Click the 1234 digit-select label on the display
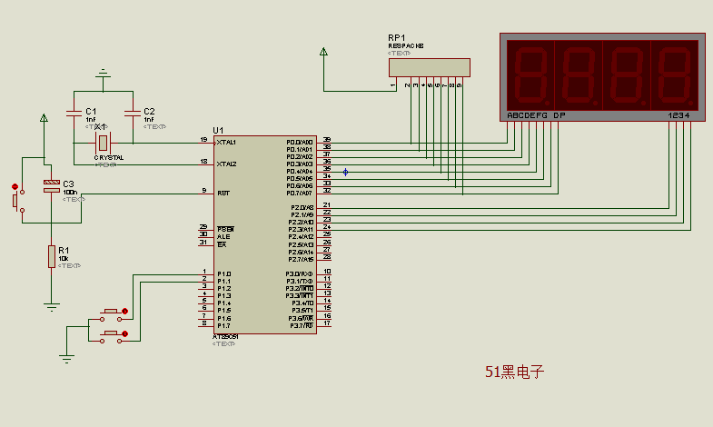 pos(678,115)
